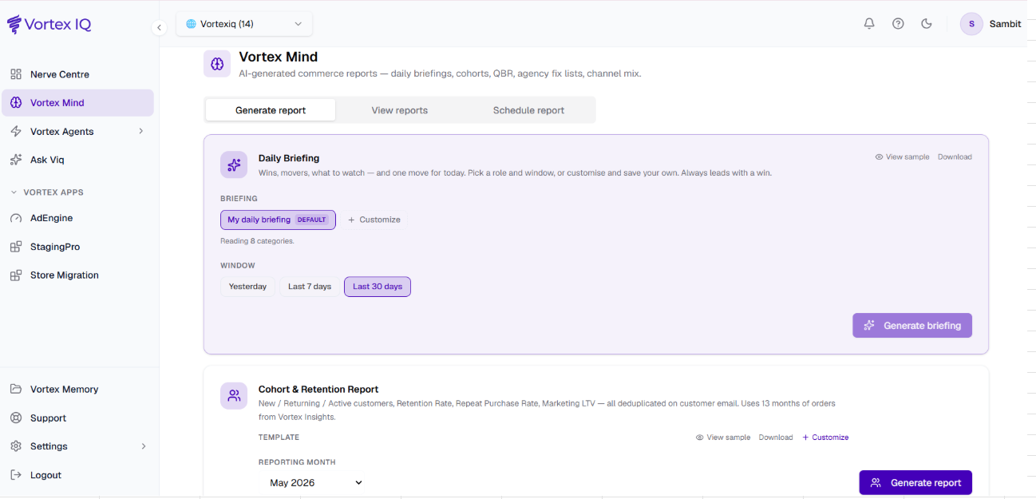Switch to the View reports tab
Screen dimensions: 1036x499
coord(400,110)
